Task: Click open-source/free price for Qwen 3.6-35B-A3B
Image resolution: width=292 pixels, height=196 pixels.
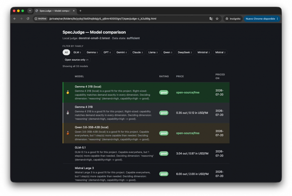Action: [188, 133]
